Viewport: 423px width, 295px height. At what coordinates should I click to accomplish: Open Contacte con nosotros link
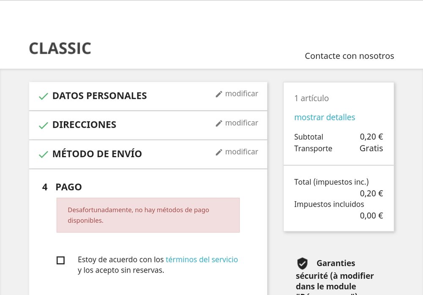[x=349, y=56]
